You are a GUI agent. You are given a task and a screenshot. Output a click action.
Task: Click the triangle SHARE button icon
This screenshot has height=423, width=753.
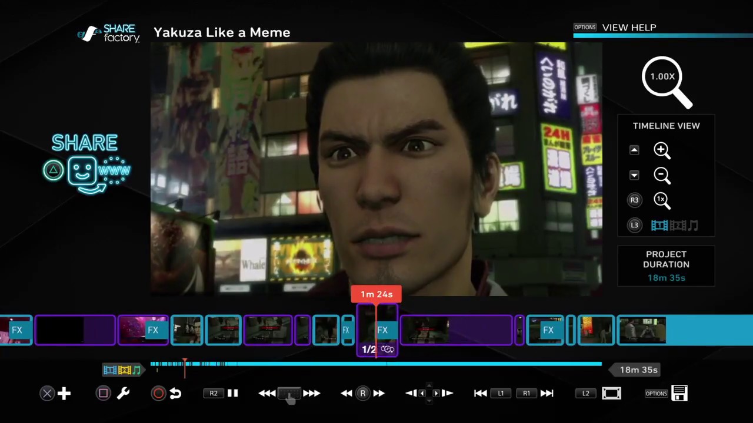(53, 171)
